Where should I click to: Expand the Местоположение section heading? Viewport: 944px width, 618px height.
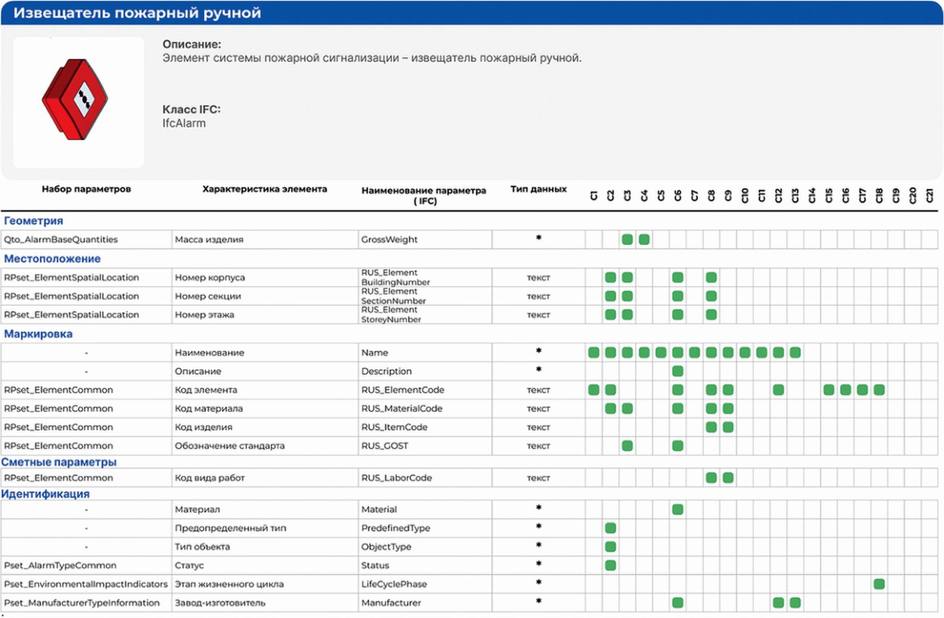pyautogui.click(x=52, y=259)
